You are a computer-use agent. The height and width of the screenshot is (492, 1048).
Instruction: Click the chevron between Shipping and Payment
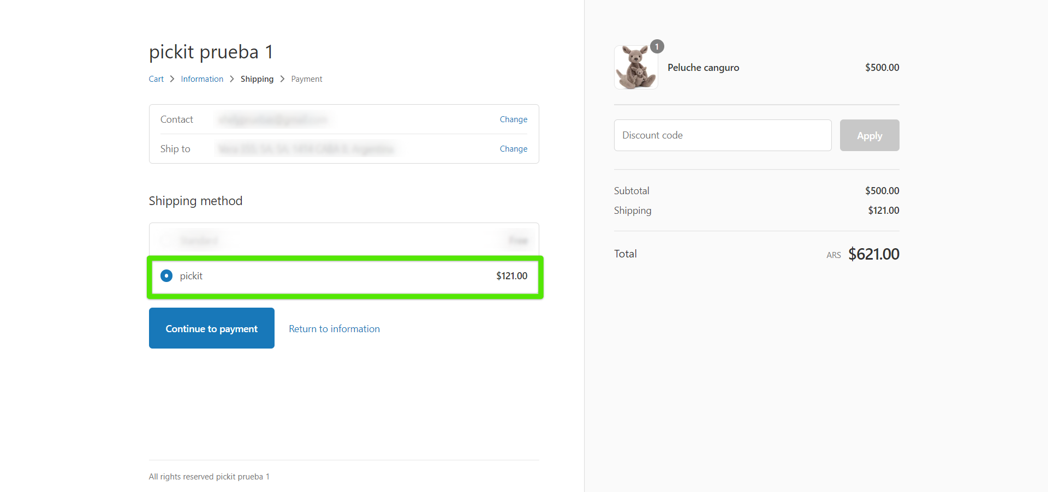tap(282, 79)
